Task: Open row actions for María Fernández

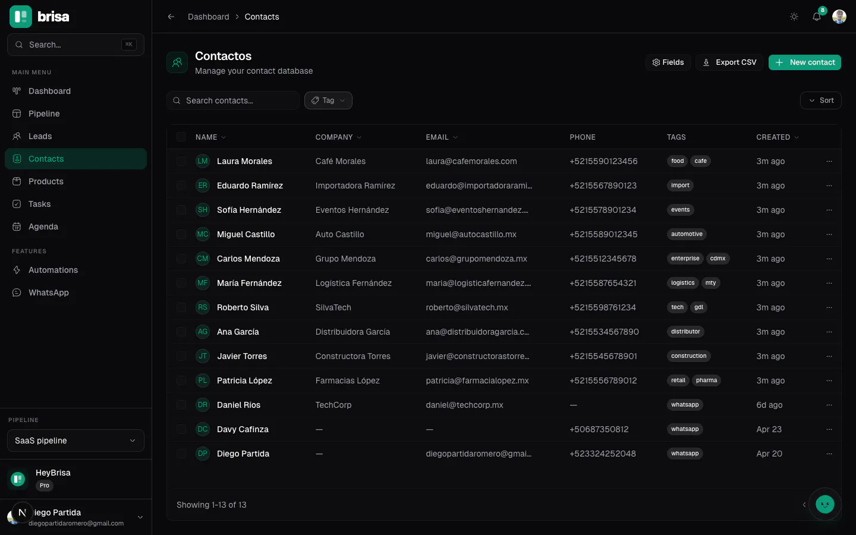Action: pos(829,283)
